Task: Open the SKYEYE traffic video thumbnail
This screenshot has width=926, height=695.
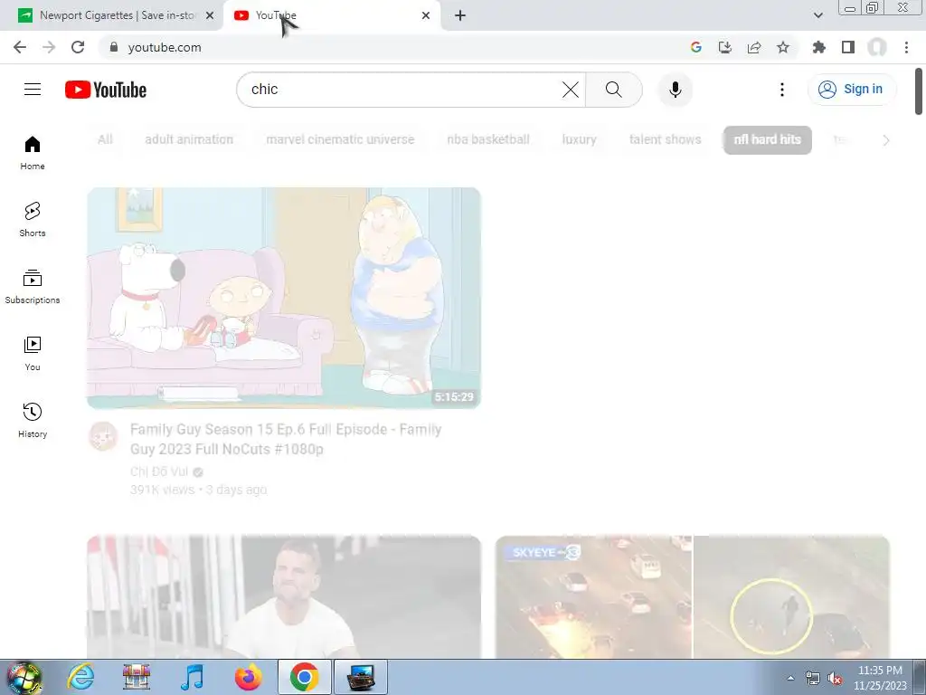Action: (x=692, y=596)
